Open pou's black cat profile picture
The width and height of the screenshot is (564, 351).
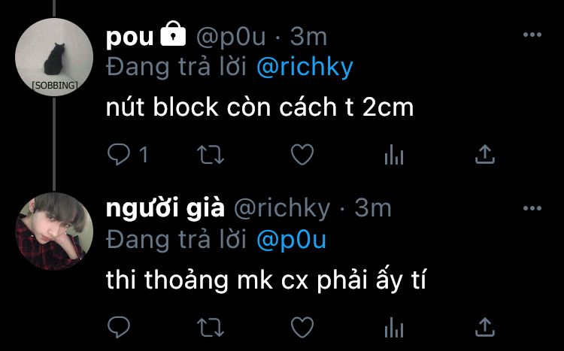[54, 57]
